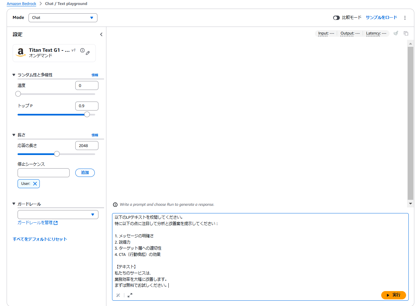Expand the prompt box to fullscreen
The width and height of the screenshot is (418, 306).
point(130,295)
